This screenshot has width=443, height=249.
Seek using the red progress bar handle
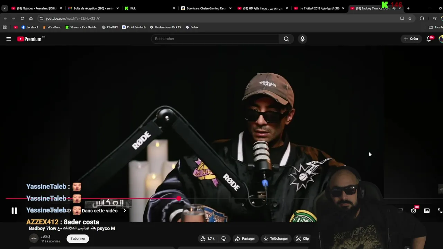pyautogui.click(x=178, y=199)
